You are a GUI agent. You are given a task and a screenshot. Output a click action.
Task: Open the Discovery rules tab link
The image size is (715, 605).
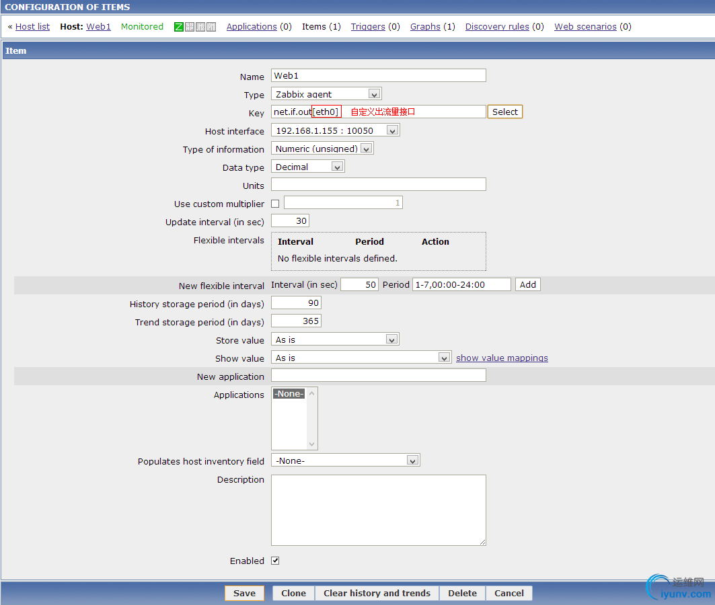coord(497,26)
